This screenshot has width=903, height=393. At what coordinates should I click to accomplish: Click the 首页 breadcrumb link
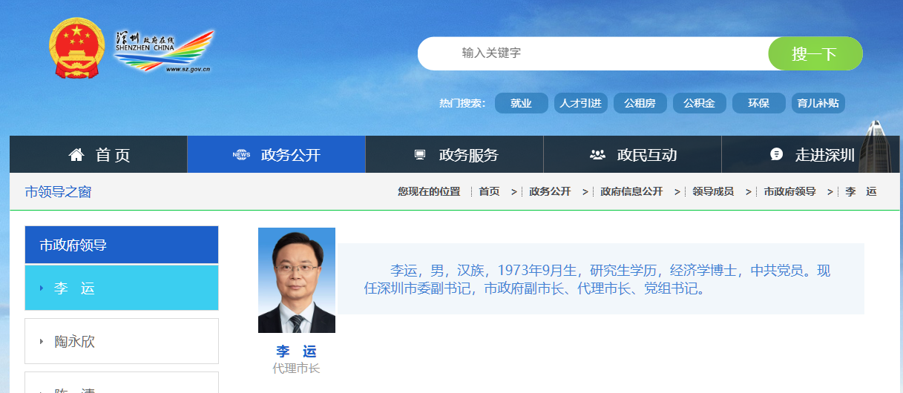coord(489,191)
